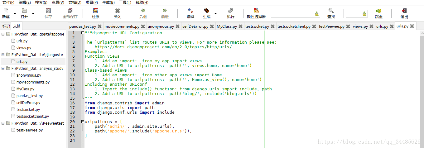Open the 生成 dropdown arrow
The image size is (424, 148).
(x=215, y=14)
